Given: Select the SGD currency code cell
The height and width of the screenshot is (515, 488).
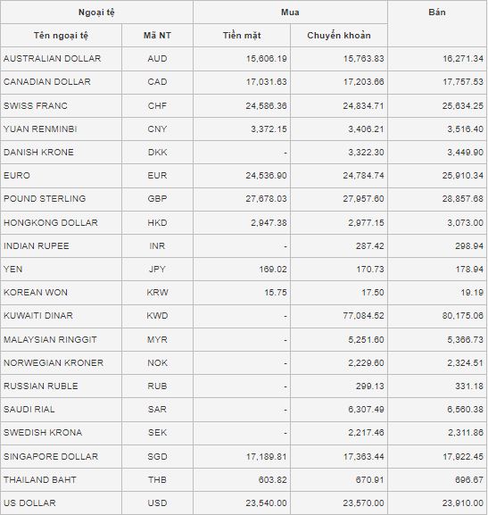Looking at the screenshot, I should [x=157, y=456].
